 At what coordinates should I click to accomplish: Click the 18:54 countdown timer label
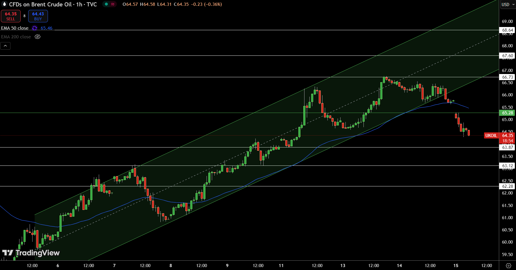click(x=508, y=141)
